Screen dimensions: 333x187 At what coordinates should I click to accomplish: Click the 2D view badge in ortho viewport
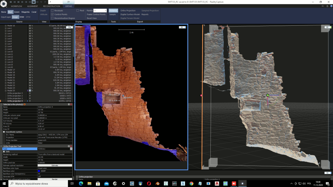click(x=182, y=27)
